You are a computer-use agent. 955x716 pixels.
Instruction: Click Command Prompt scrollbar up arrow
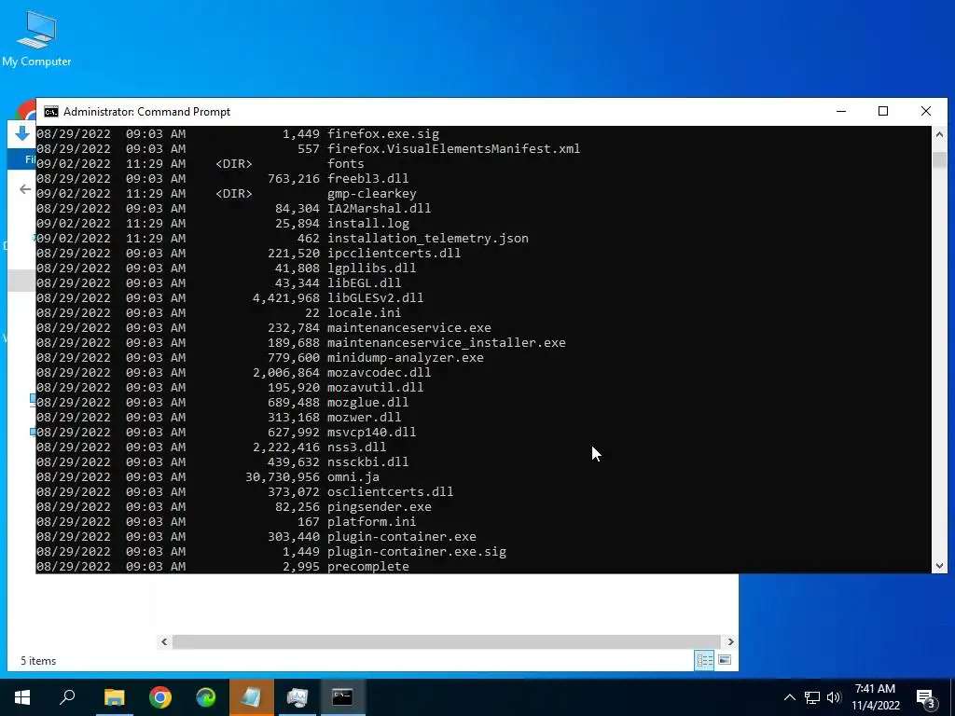pyautogui.click(x=939, y=134)
